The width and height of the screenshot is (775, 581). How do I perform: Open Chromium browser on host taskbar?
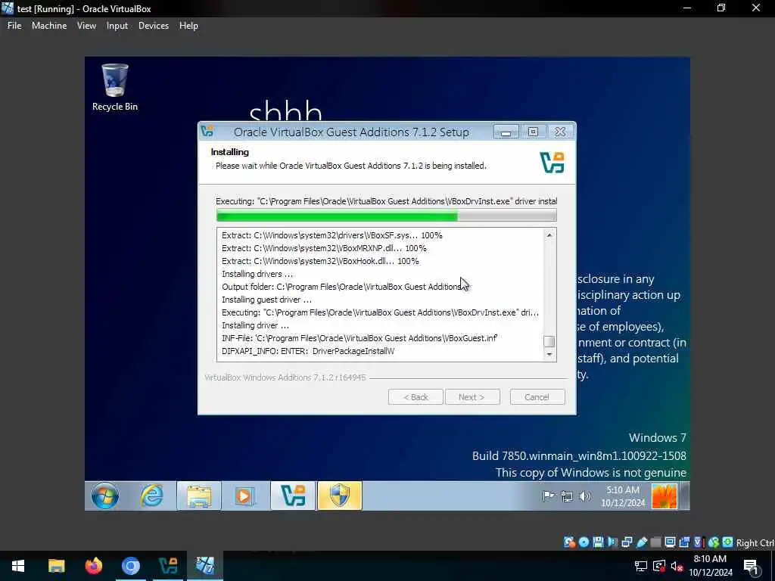pos(131,566)
